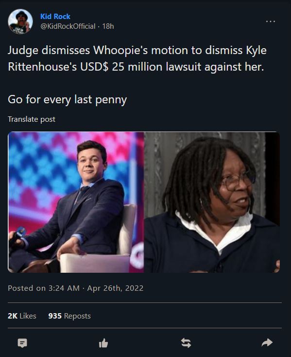Click the comment reply icon
Image resolution: width=291 pixels, height=357 pixels.
pyautogui.click(x=22, y=343)
